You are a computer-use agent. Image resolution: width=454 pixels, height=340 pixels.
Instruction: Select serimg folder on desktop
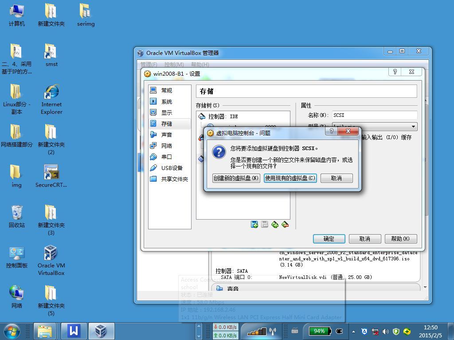click(x=86, y=15)
